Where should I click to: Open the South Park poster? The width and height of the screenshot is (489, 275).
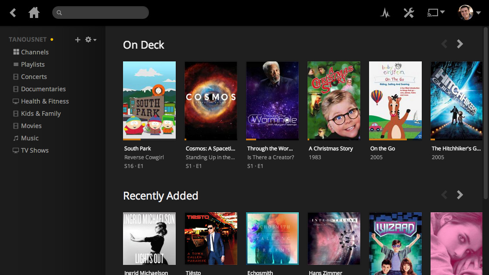click(149, 100)
